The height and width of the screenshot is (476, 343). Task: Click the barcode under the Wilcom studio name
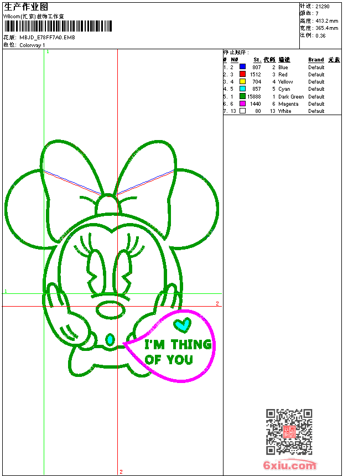pyautogui.click(x=58, y=26)
